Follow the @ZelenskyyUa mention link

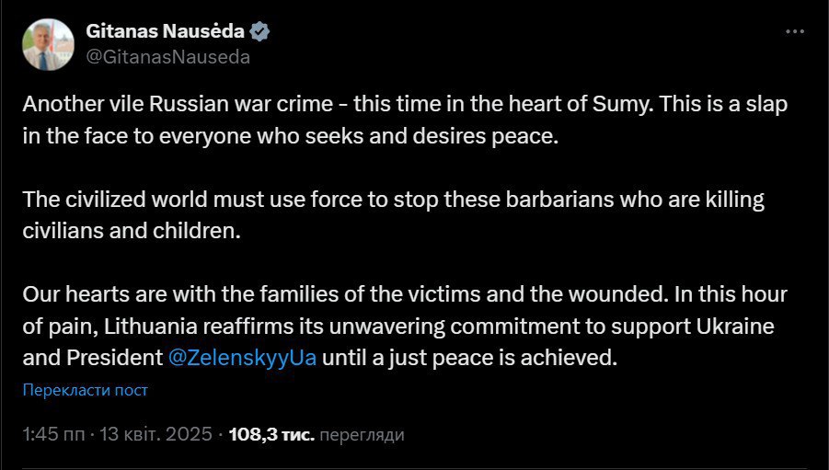point(243,358)
